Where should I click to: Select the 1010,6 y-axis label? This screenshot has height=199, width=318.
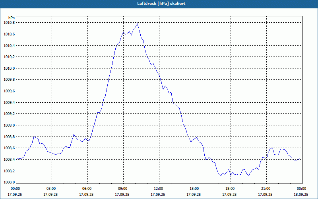[9, 34]
